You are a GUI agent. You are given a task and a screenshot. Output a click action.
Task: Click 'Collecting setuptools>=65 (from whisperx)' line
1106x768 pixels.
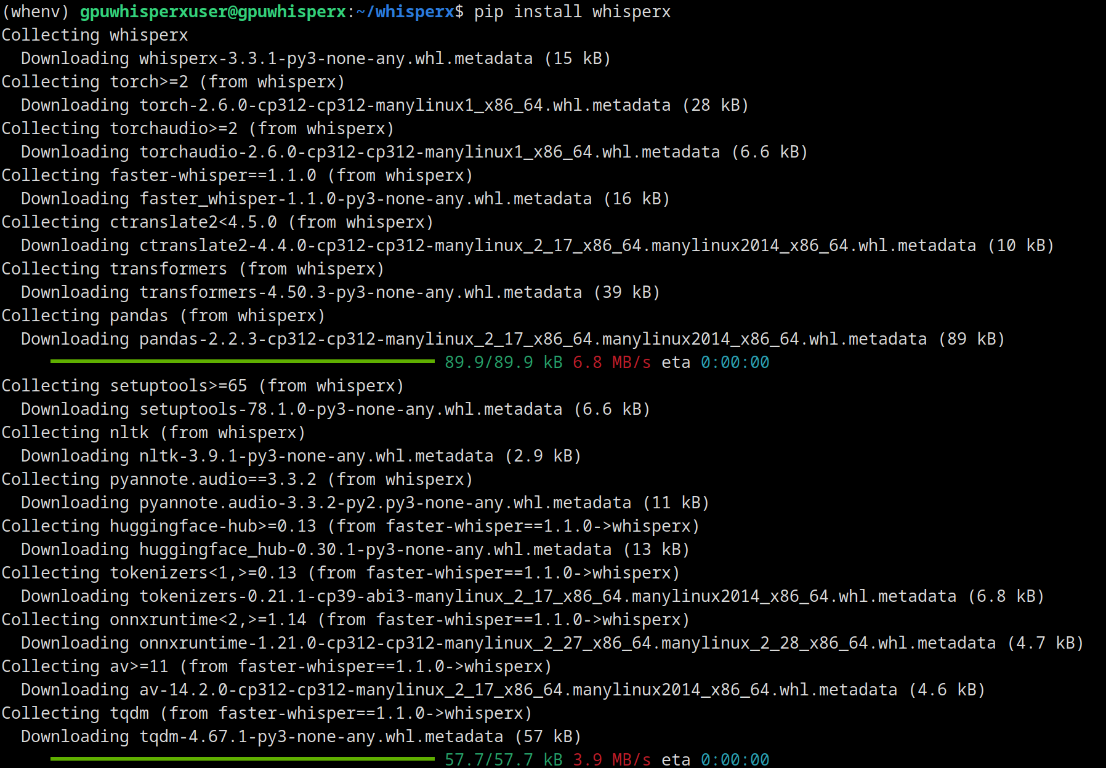click(x=203, y=386)
